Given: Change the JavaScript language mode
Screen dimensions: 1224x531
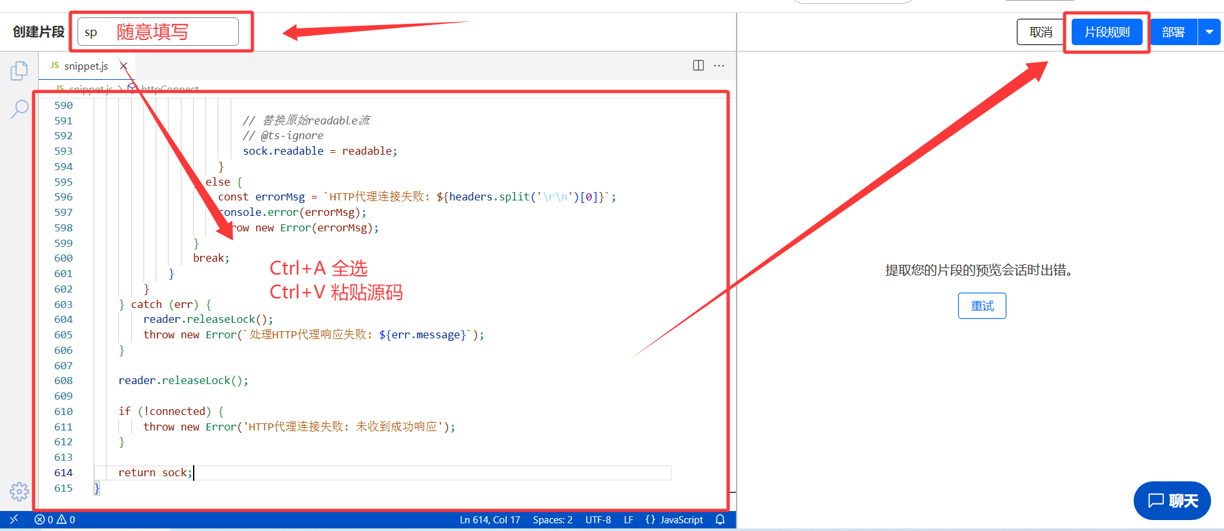Looking at the screenshot, I should point(675,519).
